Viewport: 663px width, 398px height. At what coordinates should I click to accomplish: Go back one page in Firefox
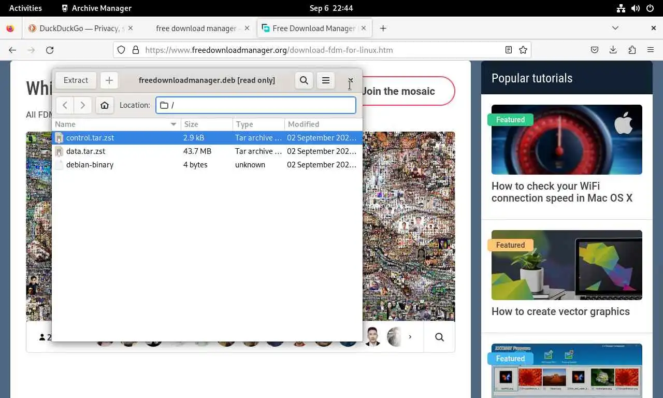(x=12, y=50)
